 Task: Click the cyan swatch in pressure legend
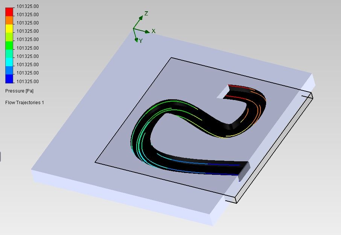tap(9, 62)
